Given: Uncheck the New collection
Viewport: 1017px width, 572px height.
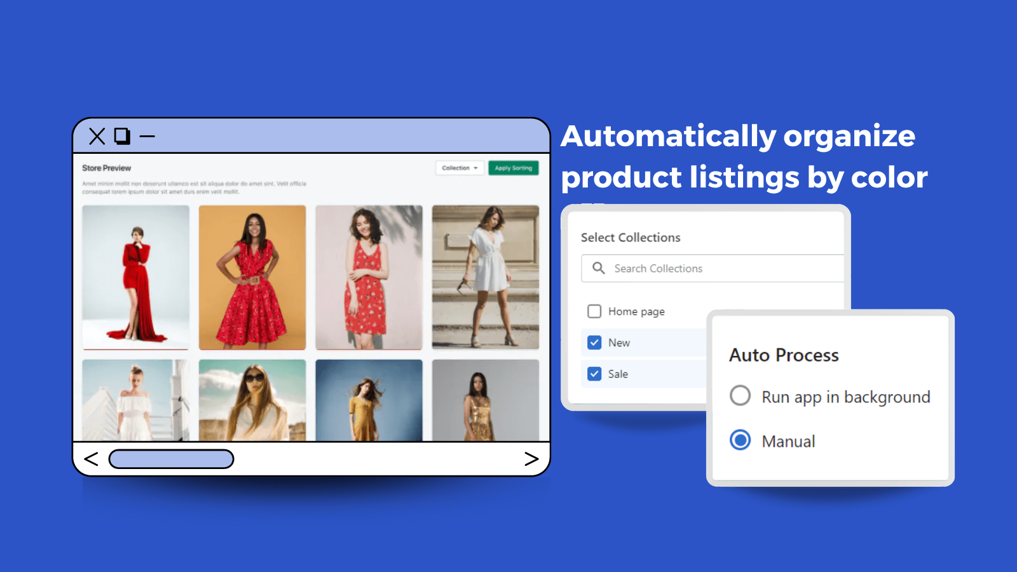Looking at the screenshot, I should point(594,343).
